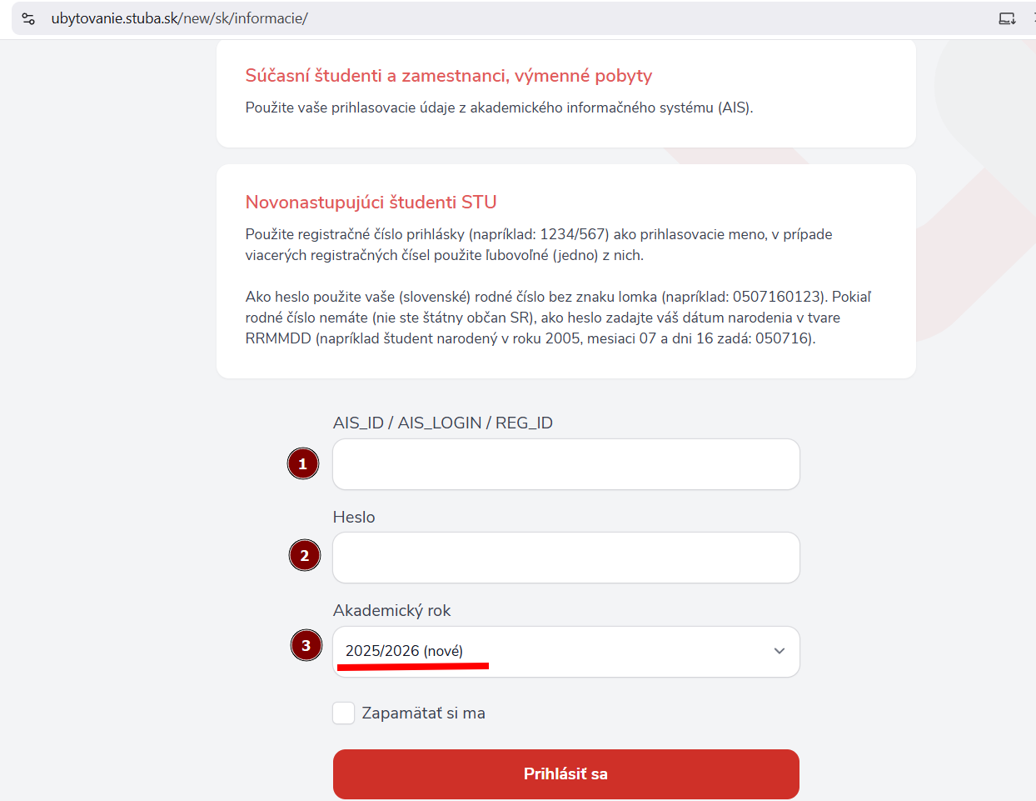1036x801 pixels.
Task: Click the 'Heslo' field label
Action: pyautogui.click(x=354, y=517)
